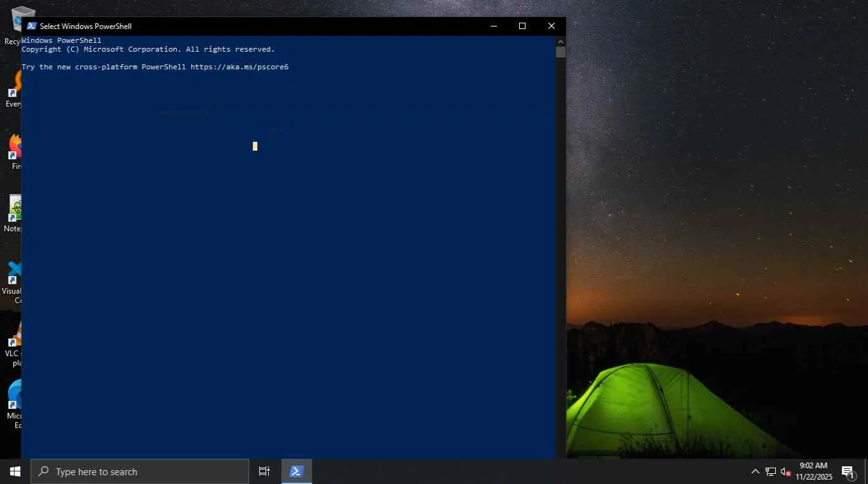Maximize the PowerShell window
Screen dimensions: 868x484
522,26
